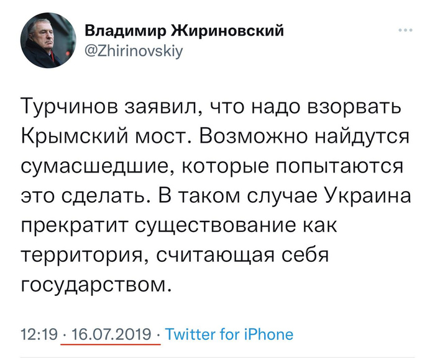
Task: Open the three-dots more options menu
Action: coord(405,30)
